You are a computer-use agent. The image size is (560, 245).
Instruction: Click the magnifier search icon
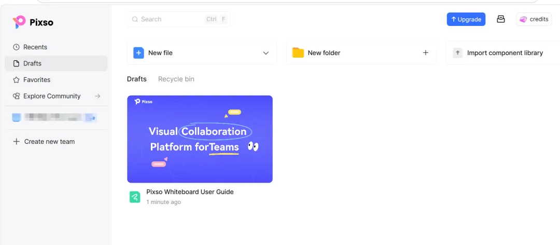tap(135, 19)
